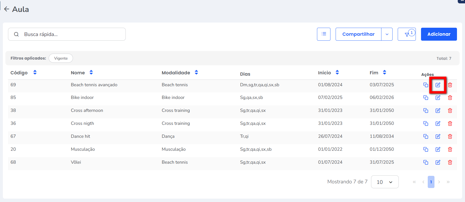The width and height of the screenshot is (465, 202).
Task: Edit the Beach tennis avançado class
Action: (x=438, y=85)
